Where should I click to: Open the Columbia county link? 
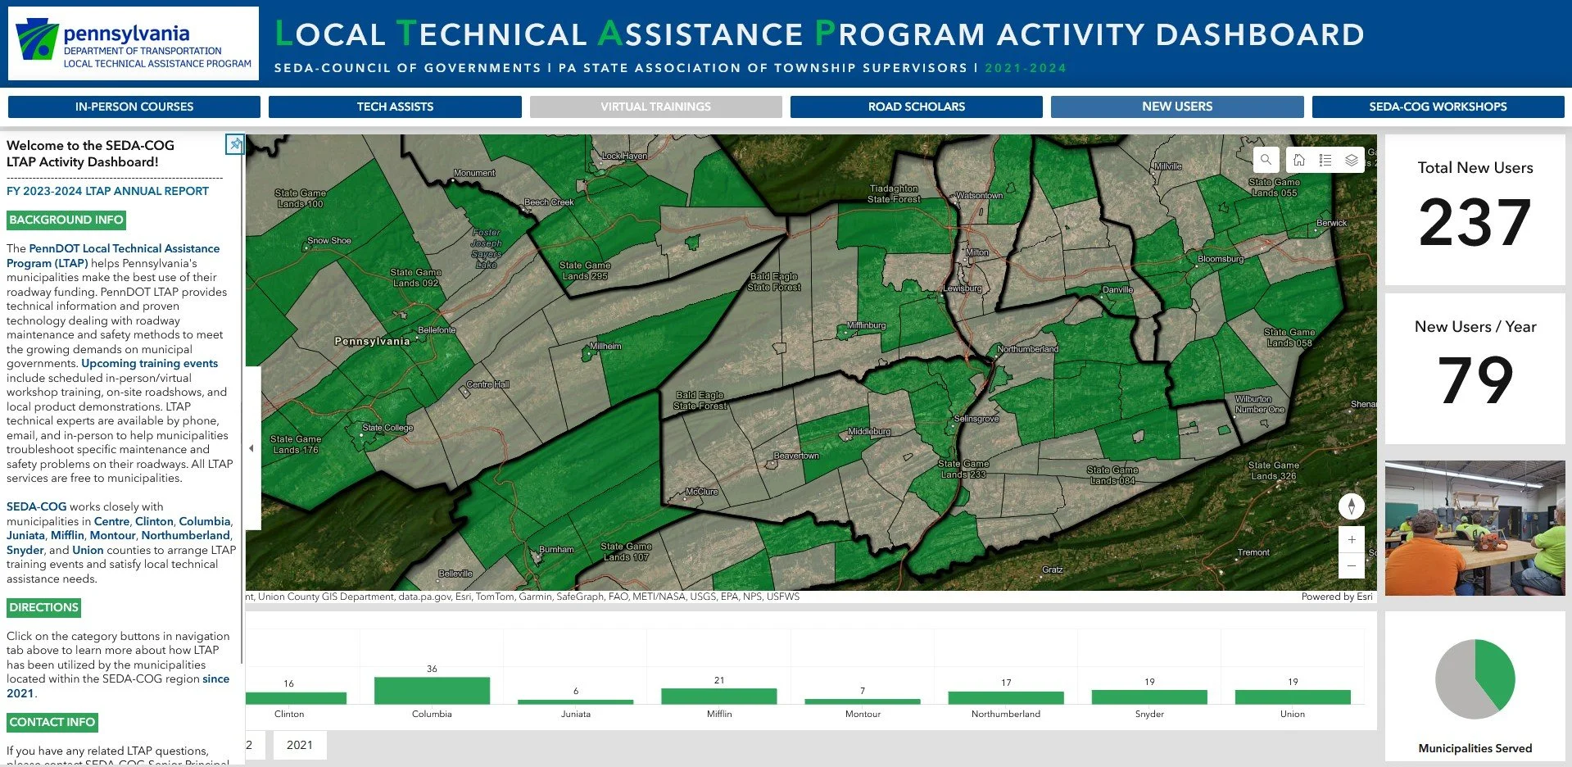205,521
